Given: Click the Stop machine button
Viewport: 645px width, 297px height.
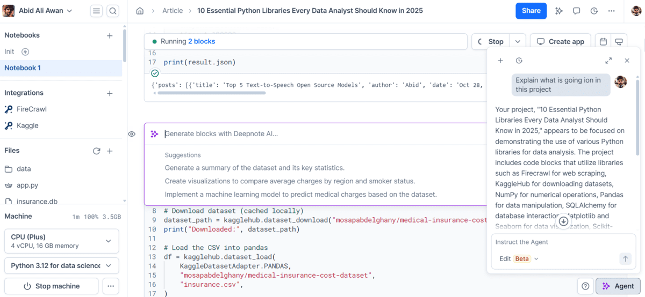Looking at the screenshot, I should 52,286.
